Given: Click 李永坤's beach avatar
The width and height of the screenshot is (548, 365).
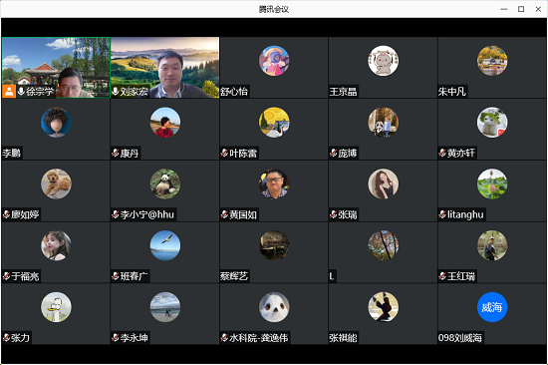Looking at the screenshot, I should tap(165, 307).
